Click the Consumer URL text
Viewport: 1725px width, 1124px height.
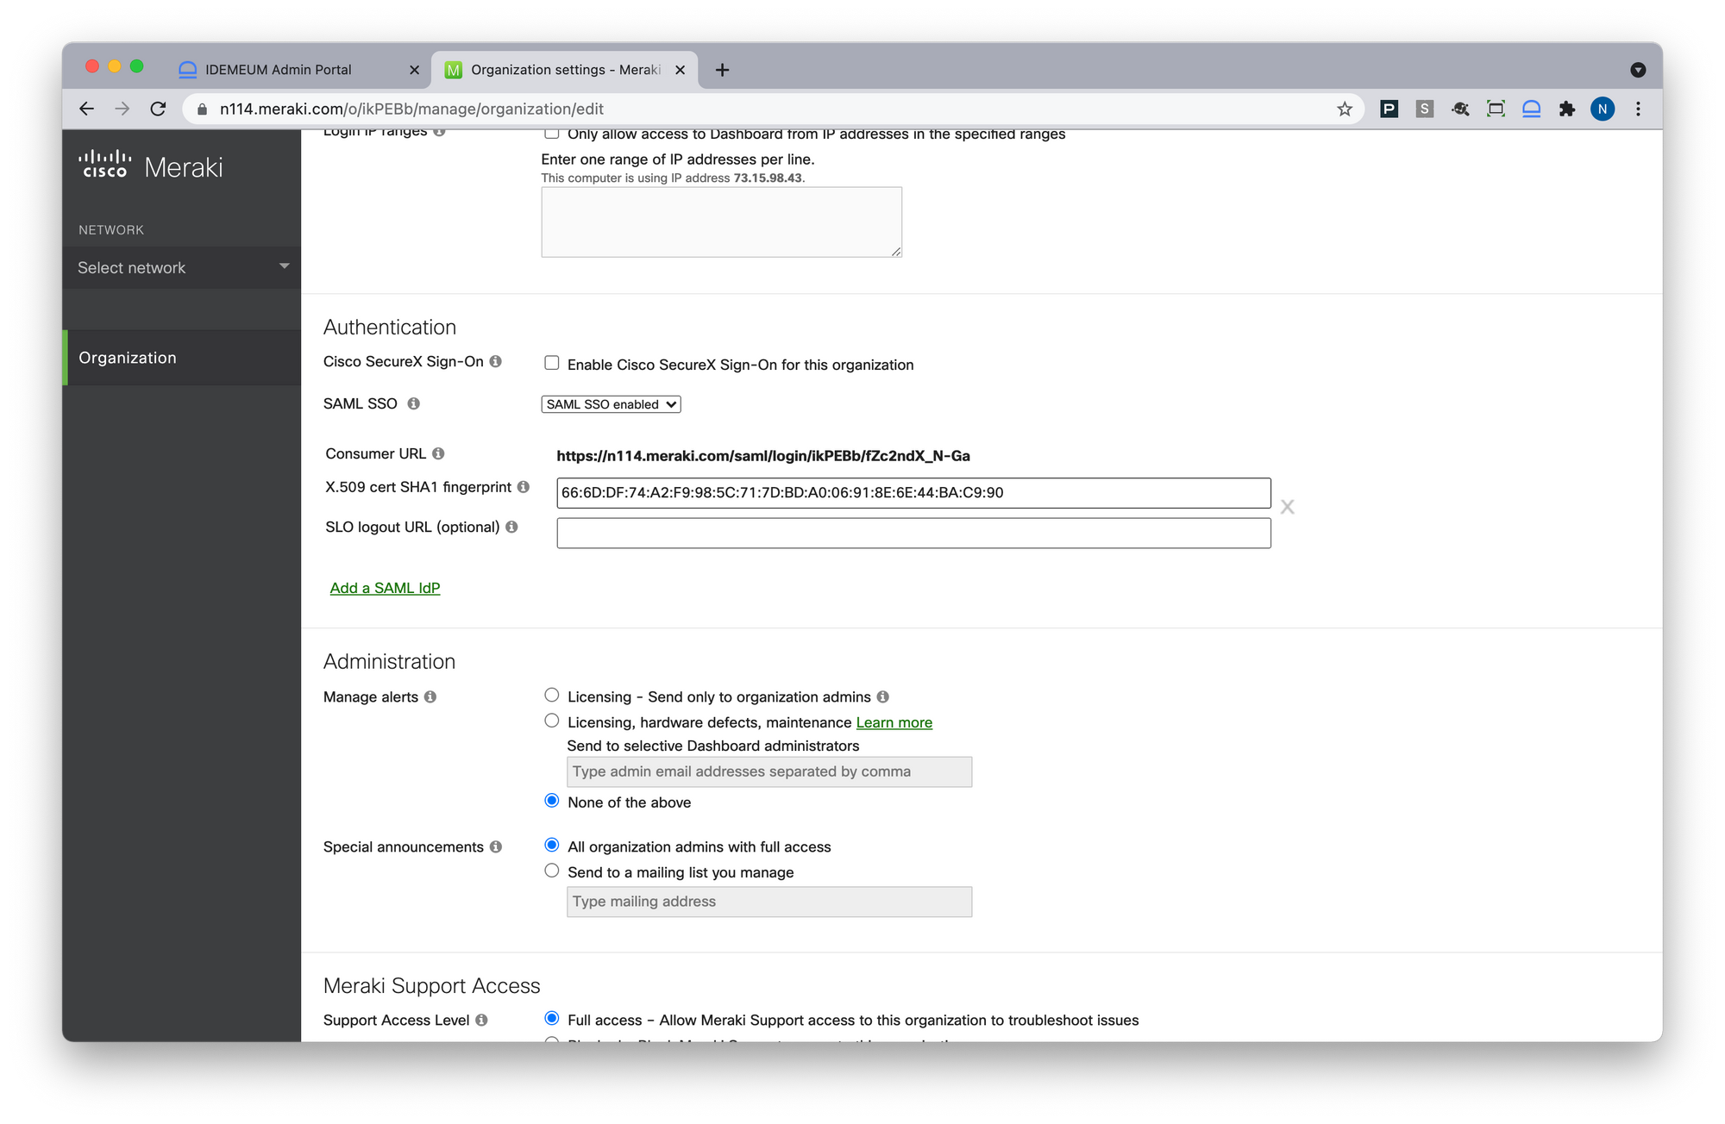[763, 456]
